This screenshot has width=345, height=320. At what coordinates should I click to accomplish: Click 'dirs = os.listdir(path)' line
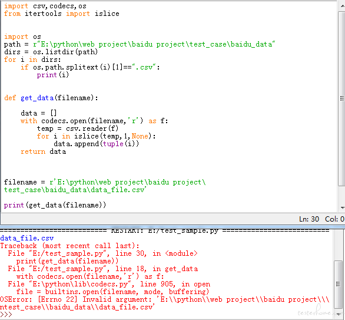tap(51, 52)
